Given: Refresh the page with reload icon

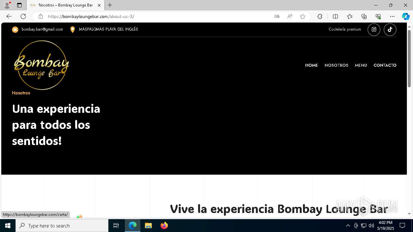Looking at the screenshot, I should click(x=23, y=16).
